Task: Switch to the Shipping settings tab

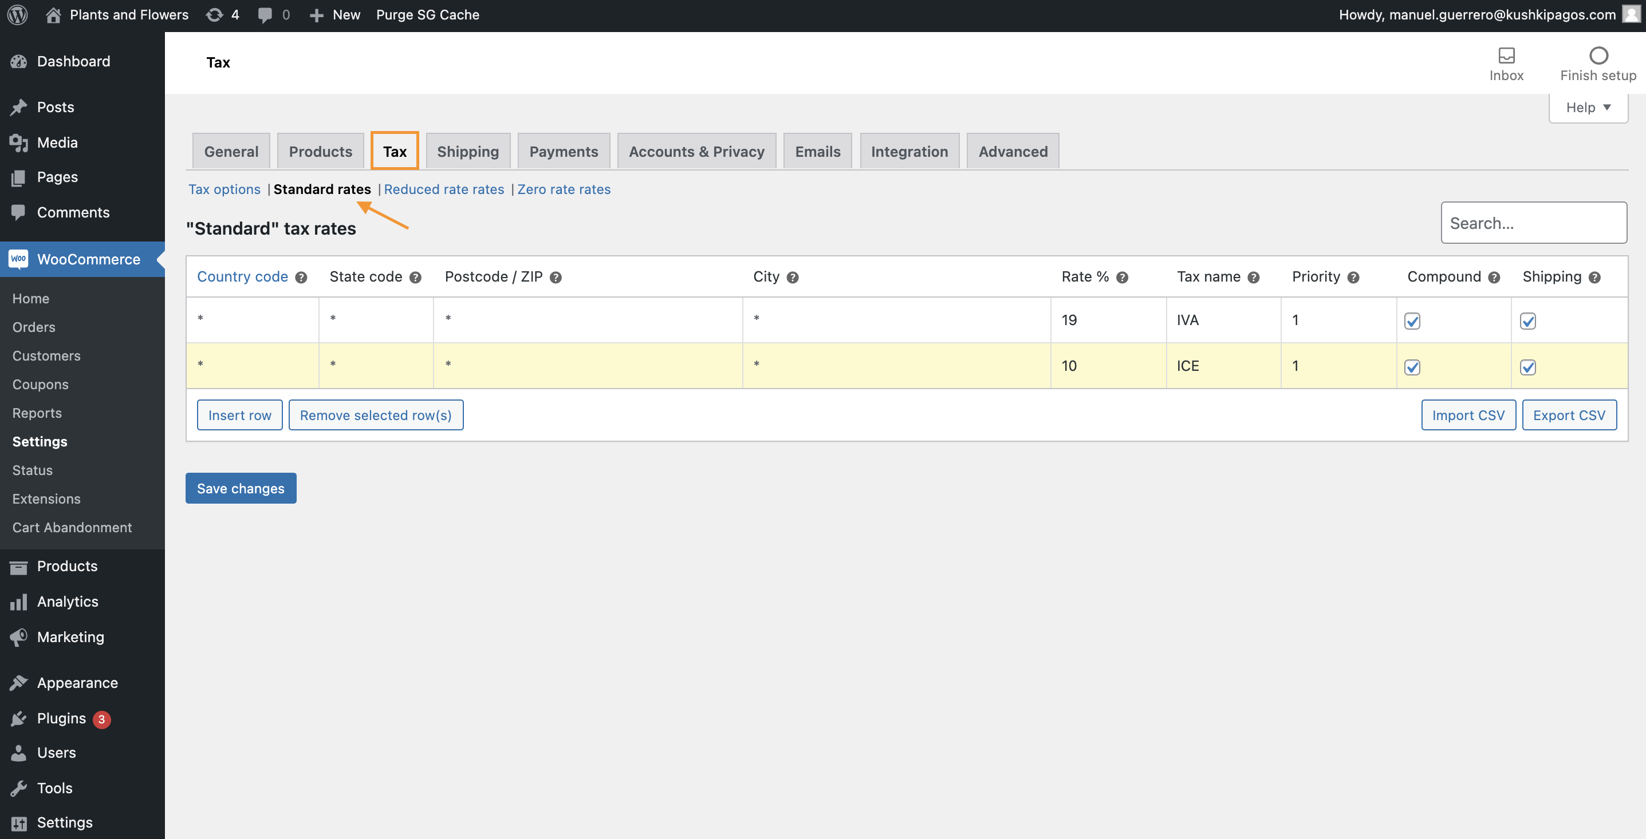Action: click(468, 151)
